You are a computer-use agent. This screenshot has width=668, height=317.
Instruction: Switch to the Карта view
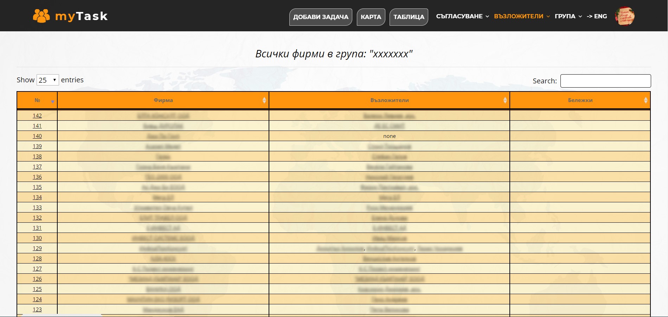(x=371, y=17)
